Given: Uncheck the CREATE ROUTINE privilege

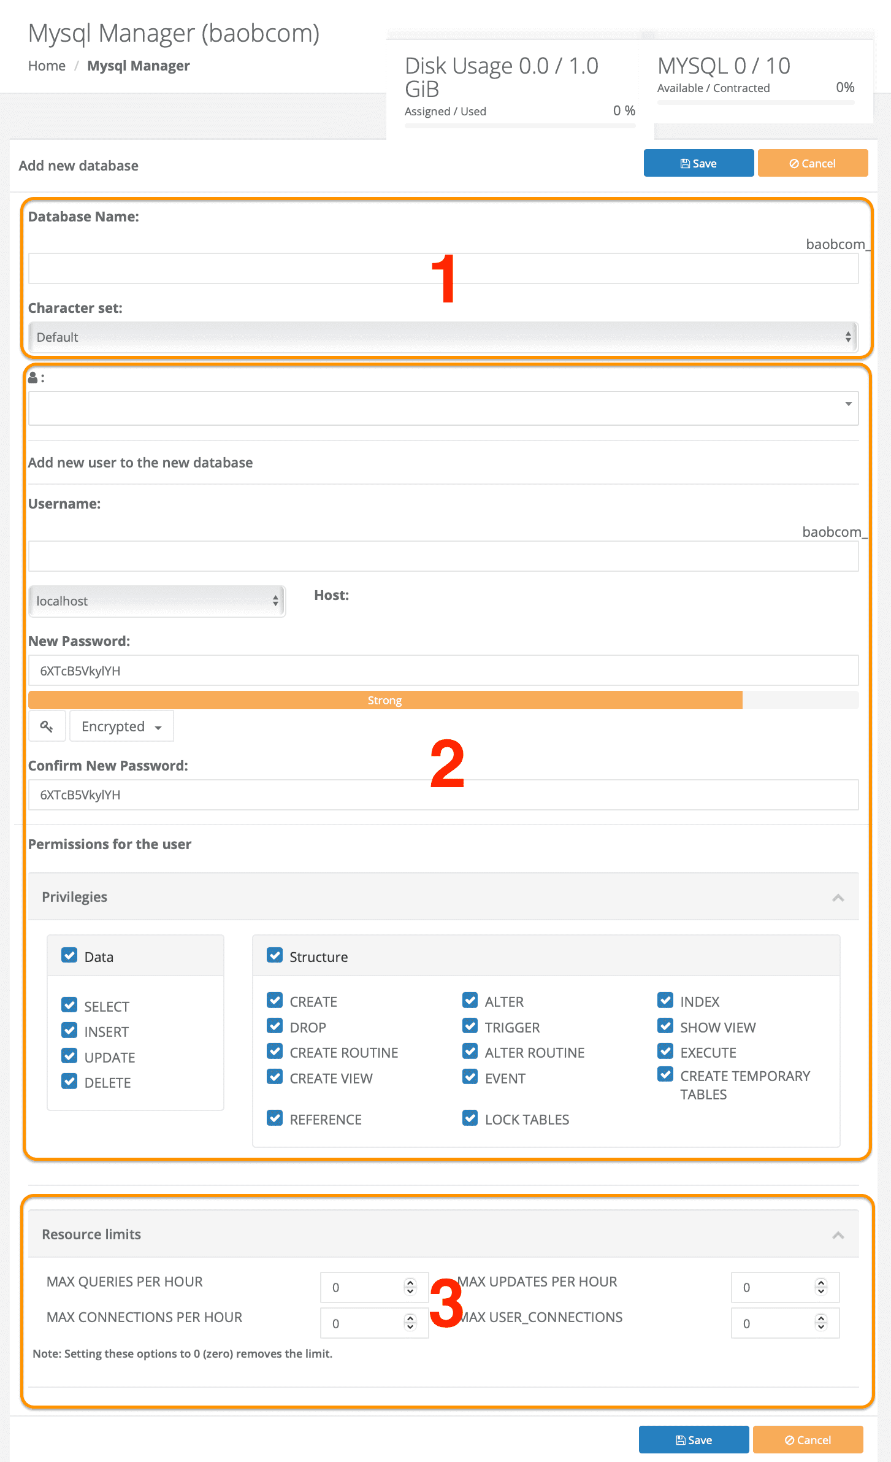Looking at the screenshot, I should pos(275,1052).
